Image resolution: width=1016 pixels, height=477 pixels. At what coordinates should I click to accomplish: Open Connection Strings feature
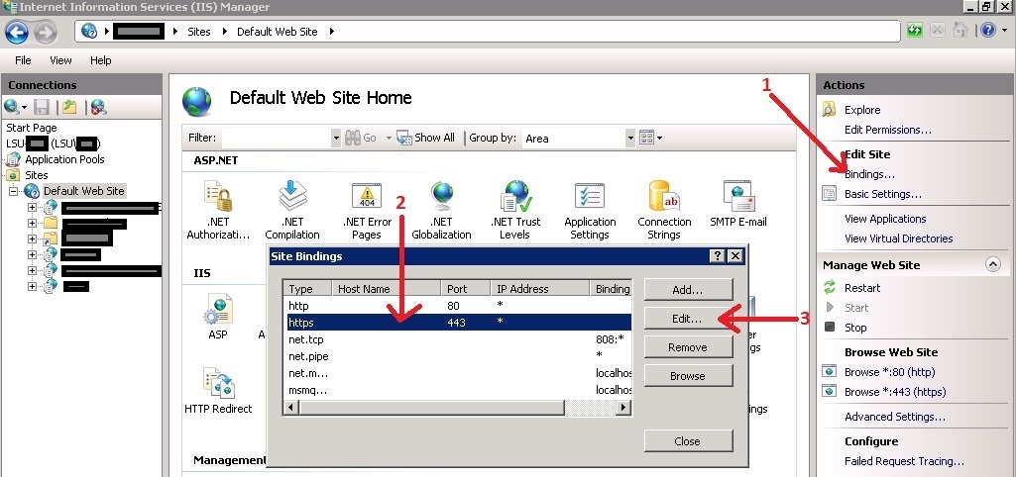coord(664,210)
